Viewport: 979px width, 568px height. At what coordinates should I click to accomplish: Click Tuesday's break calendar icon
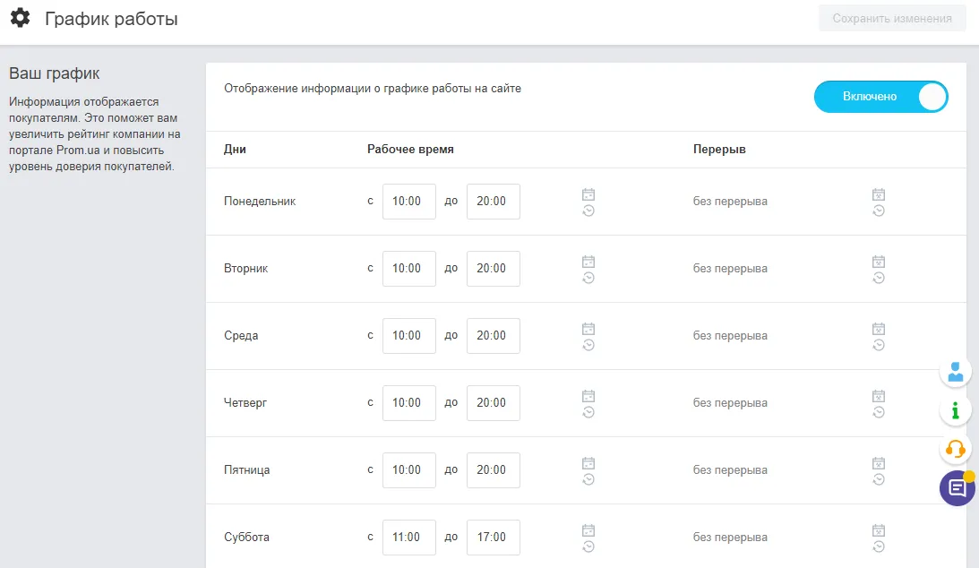click(x=879, y=262)
